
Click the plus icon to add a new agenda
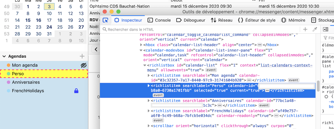82,56
